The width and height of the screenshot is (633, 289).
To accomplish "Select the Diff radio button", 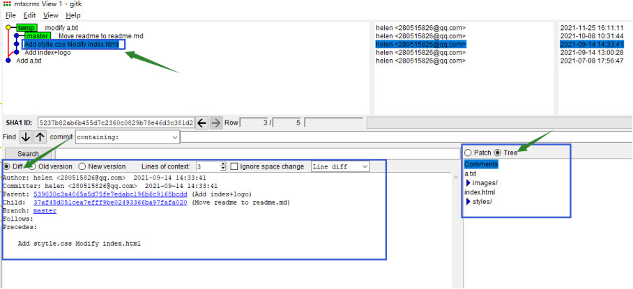I will 7,166.
